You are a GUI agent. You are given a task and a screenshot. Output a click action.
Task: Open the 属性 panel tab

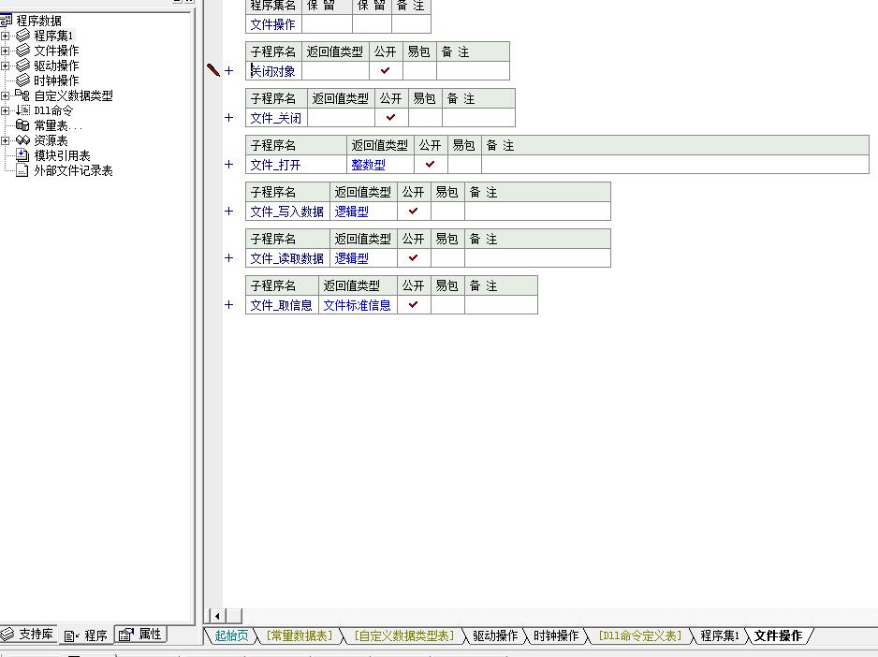pos(141,635)
